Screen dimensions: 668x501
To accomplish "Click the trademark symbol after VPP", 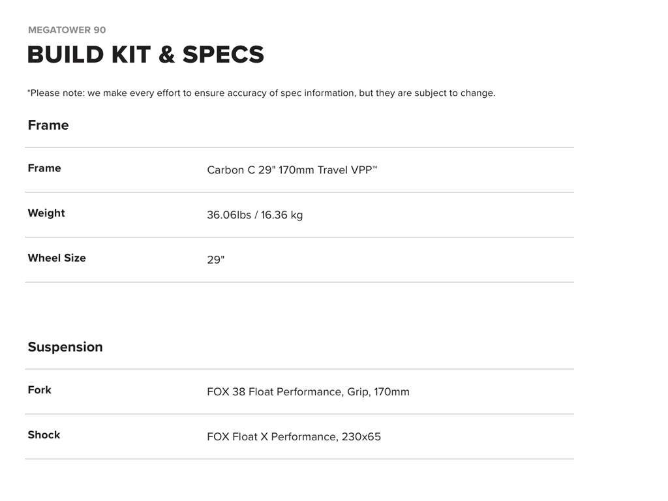I will 375,168.
